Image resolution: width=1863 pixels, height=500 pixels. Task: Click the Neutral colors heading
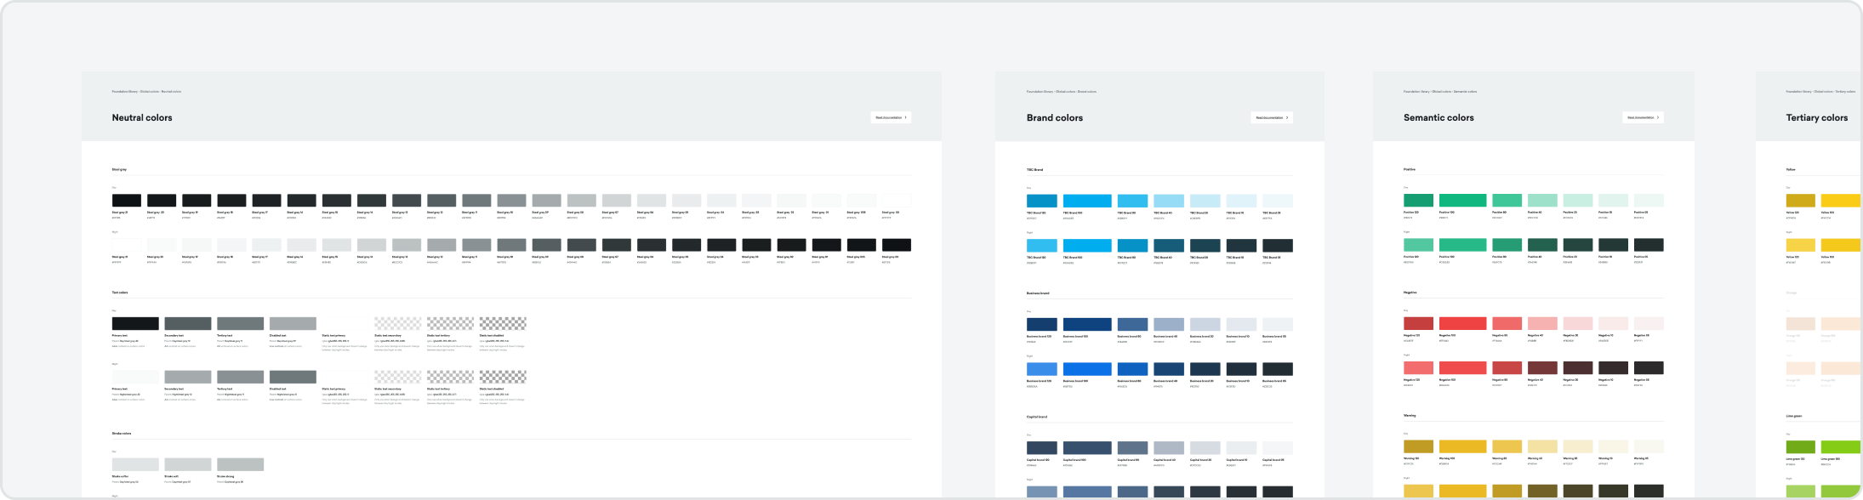pyautogui.click(x=142, y=118)
